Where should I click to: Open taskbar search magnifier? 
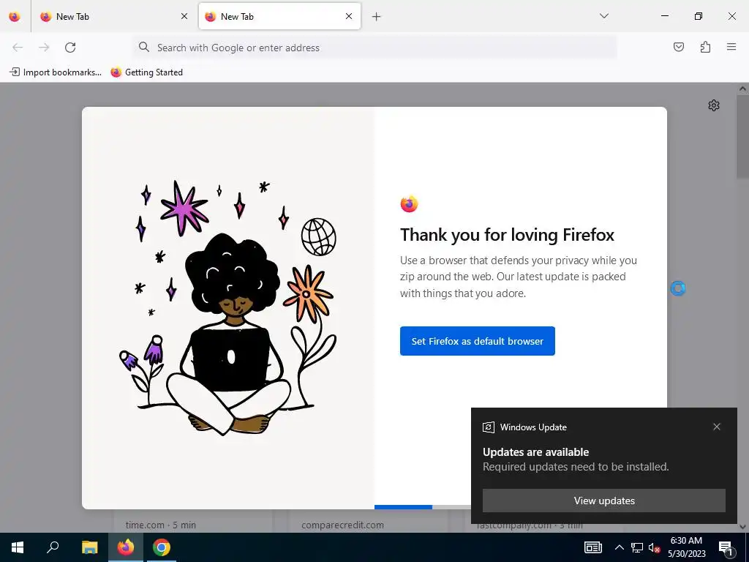[53, 547]
